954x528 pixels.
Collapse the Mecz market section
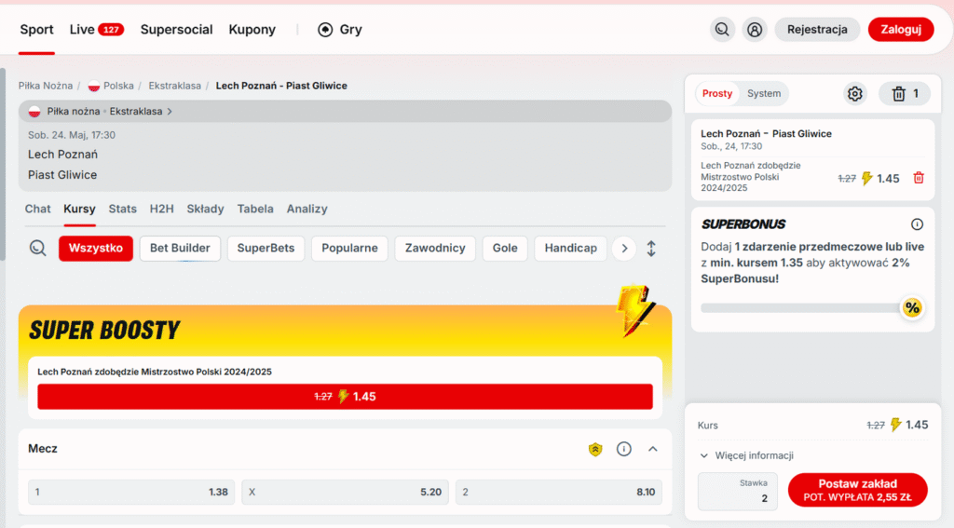(653, 449)
